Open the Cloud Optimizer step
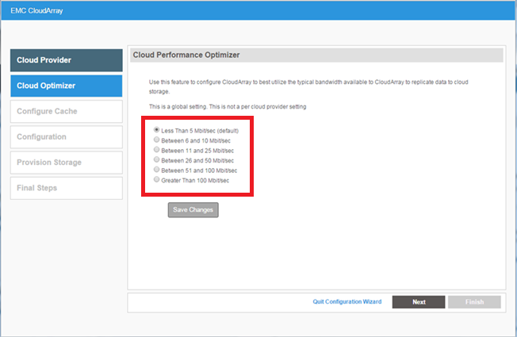517x337 pixels. click(67, 86)
